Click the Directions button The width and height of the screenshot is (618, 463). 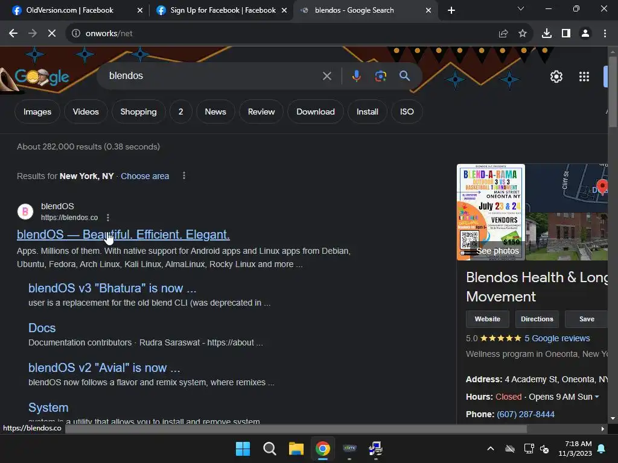[x=537, y=319]
